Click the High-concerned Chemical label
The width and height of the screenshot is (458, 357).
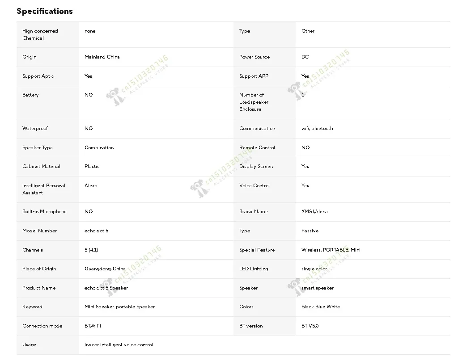[40, 34]
